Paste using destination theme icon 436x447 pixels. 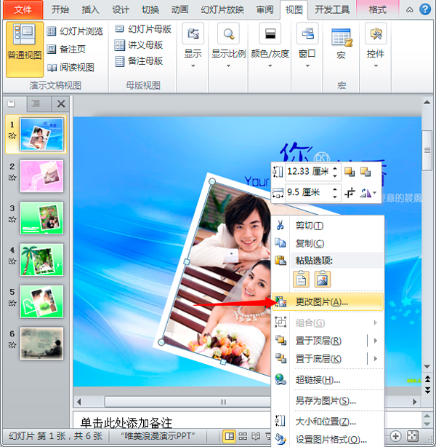click(301, 279)
